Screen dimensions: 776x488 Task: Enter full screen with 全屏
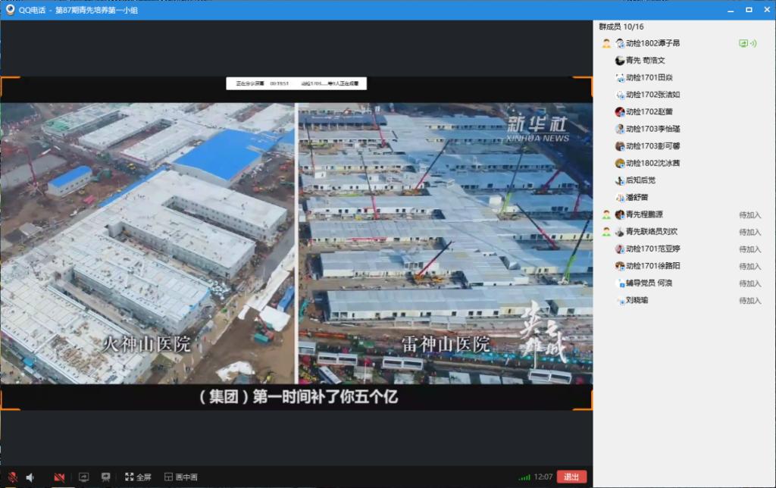[138, 477]
